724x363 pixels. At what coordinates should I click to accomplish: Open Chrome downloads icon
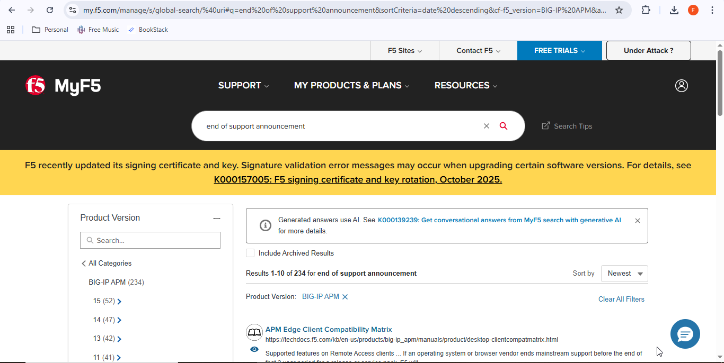point(674,10)
